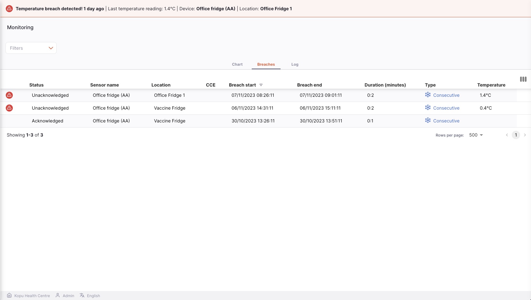Select the Breaches tab
This screenshot has width=531, height=300.
coord(266,64)
